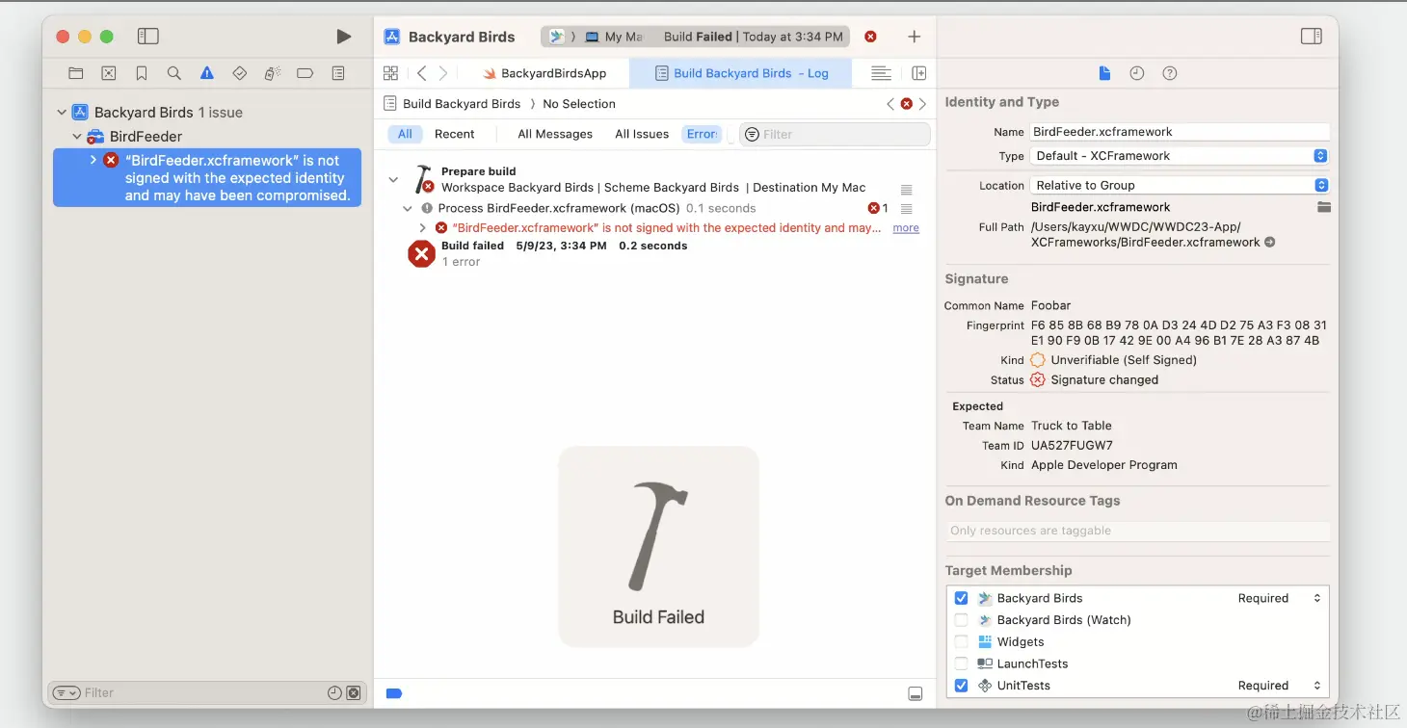The height and width of the screenshot is (728, 1407).
Task: Show Errors only in build log
Action: 702,134
